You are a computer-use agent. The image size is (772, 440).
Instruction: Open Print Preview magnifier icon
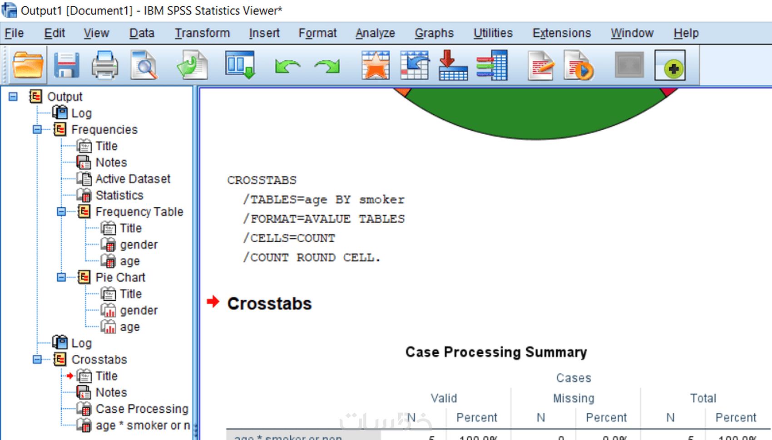coord(144,66)
